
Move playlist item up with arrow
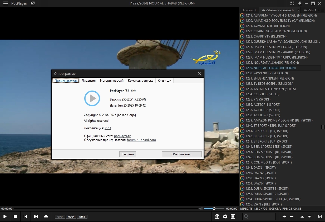coord(302,216)
